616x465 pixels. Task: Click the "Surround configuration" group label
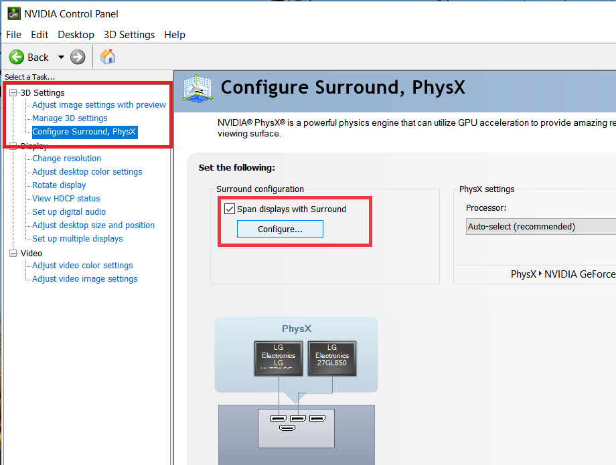[x=260, y=189]
